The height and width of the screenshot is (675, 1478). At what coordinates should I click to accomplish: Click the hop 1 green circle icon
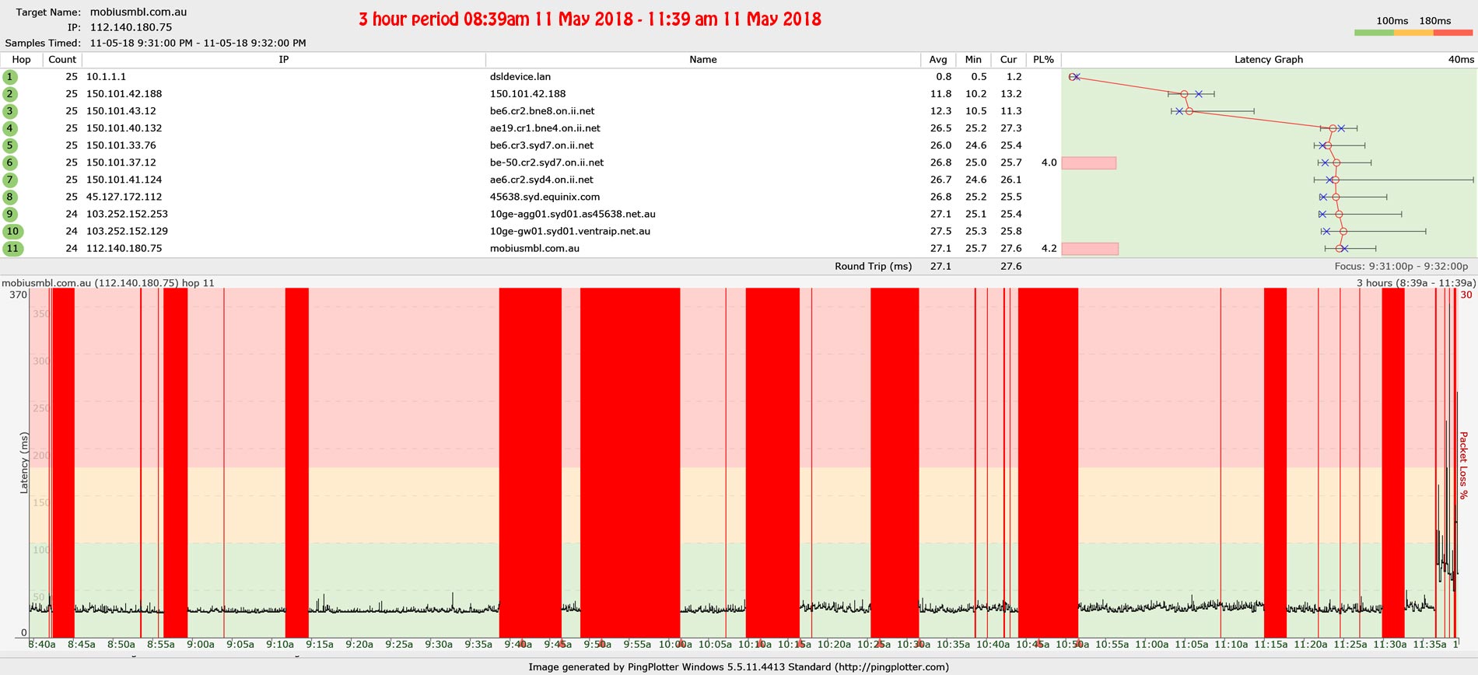point(10,77)
